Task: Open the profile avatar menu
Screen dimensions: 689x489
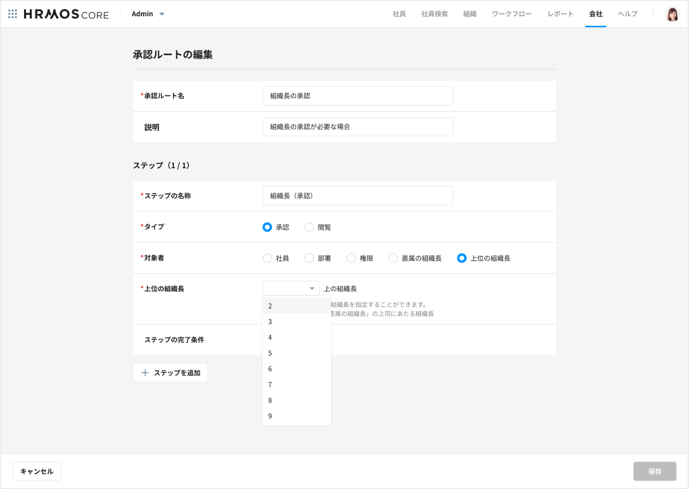Action: [671, 13]
